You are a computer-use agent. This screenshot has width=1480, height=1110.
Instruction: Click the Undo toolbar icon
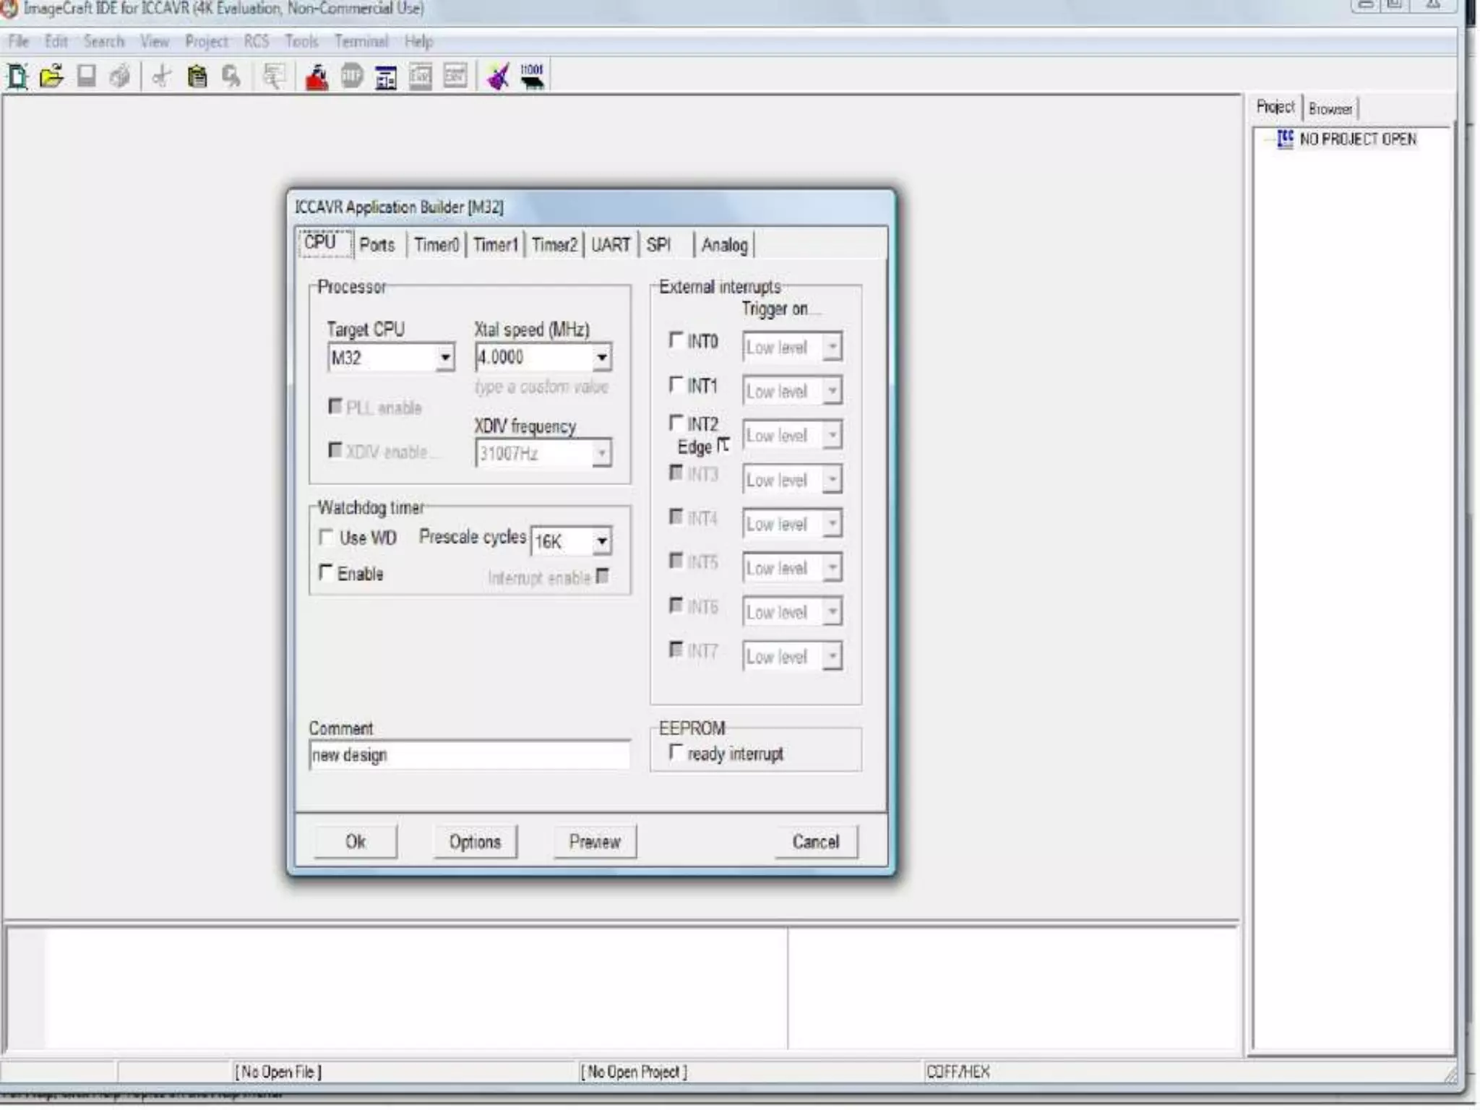tap(231, 76)
